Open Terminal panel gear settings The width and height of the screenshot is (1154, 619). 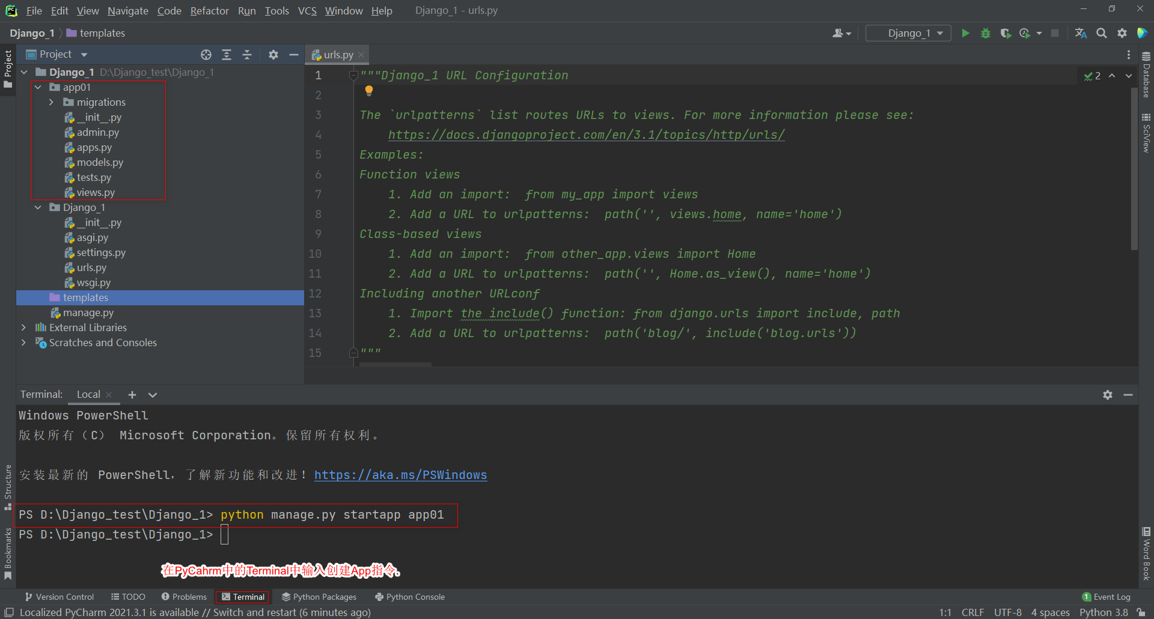click(x=1108, y=395)
